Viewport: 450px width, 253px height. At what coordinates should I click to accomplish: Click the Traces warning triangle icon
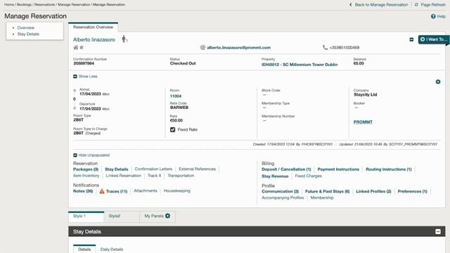[x=102, y=191]
